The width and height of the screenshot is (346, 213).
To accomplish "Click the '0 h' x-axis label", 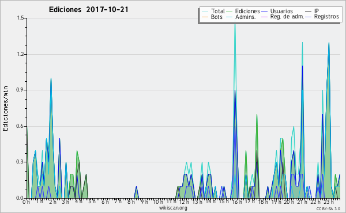I will click(x=26, y=201).
